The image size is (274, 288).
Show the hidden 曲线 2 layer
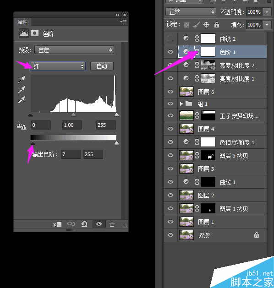coord(170,38)
